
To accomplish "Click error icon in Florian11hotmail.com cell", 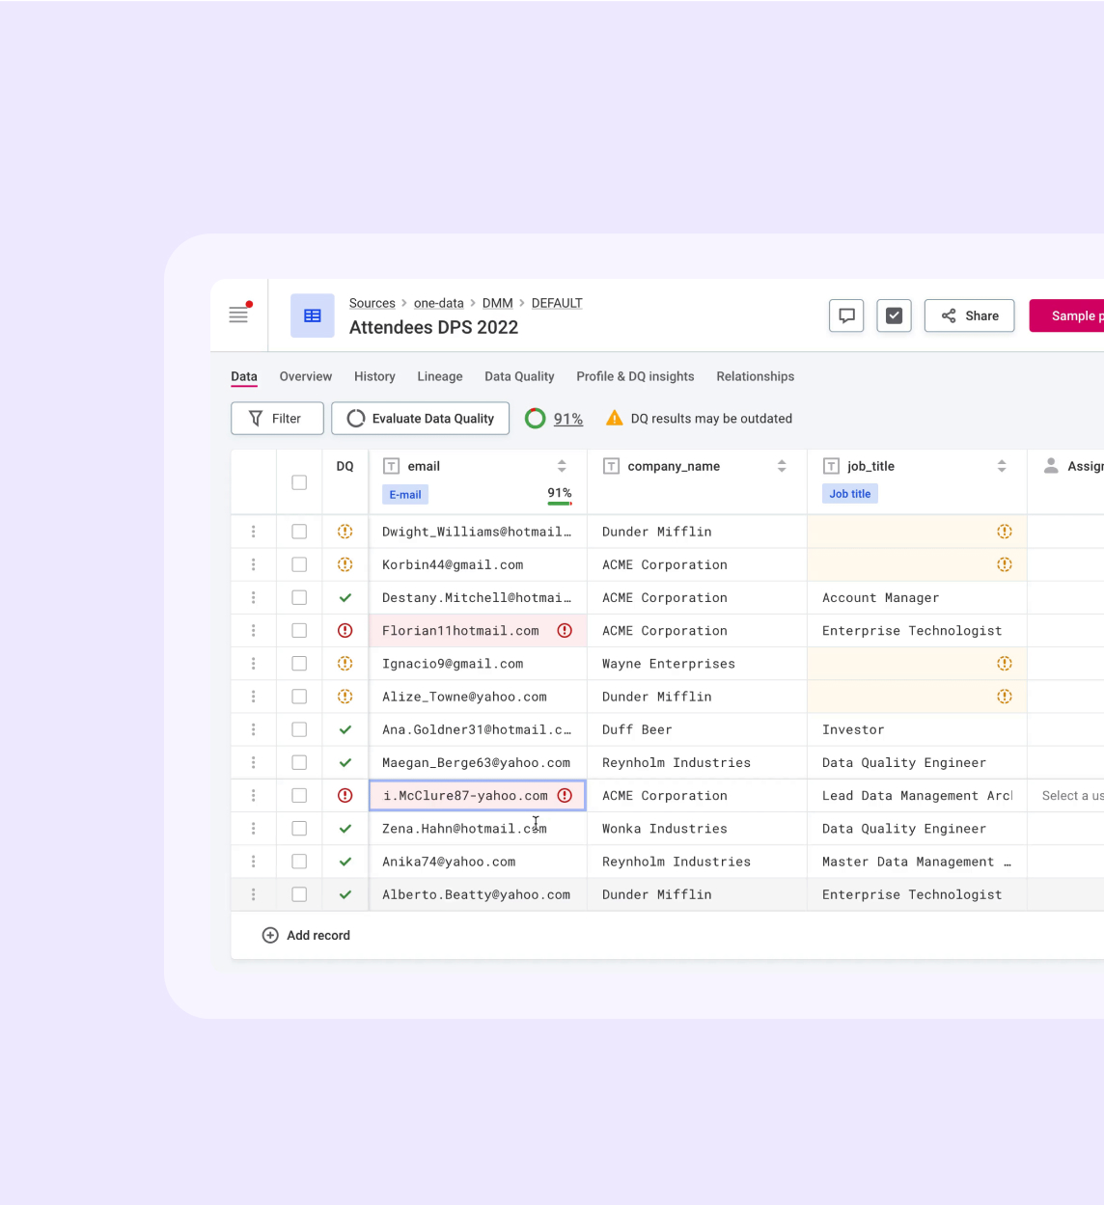I will (x=565, y=631).
